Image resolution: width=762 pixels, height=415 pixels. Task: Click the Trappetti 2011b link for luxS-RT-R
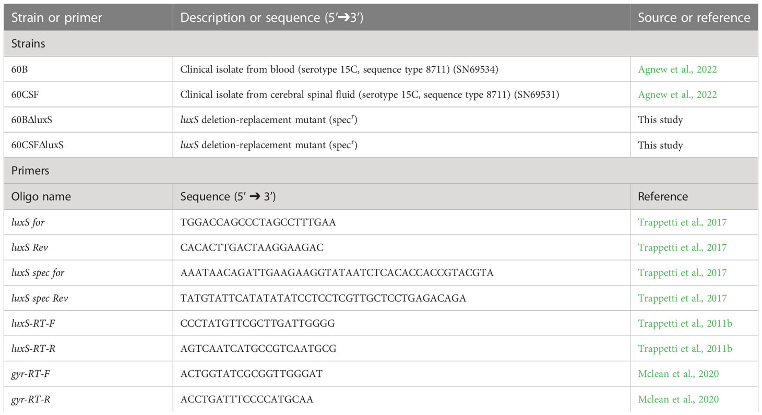click(x=685, y=349)
